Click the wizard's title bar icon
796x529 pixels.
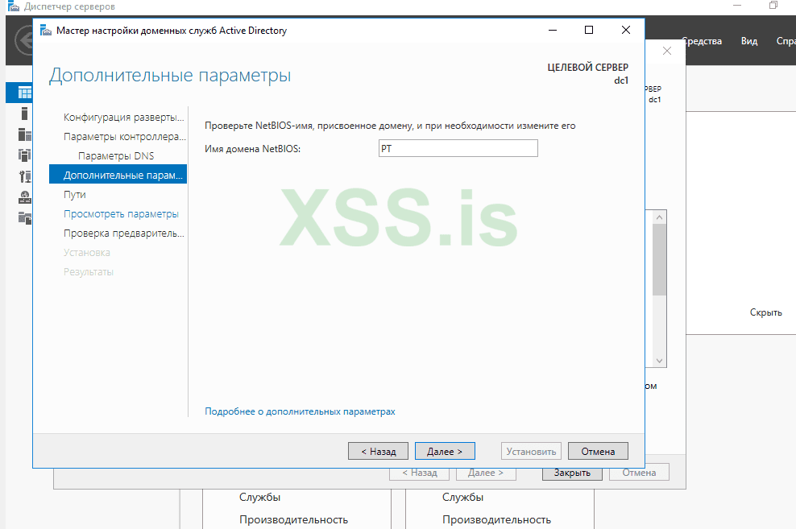(46, 31)
